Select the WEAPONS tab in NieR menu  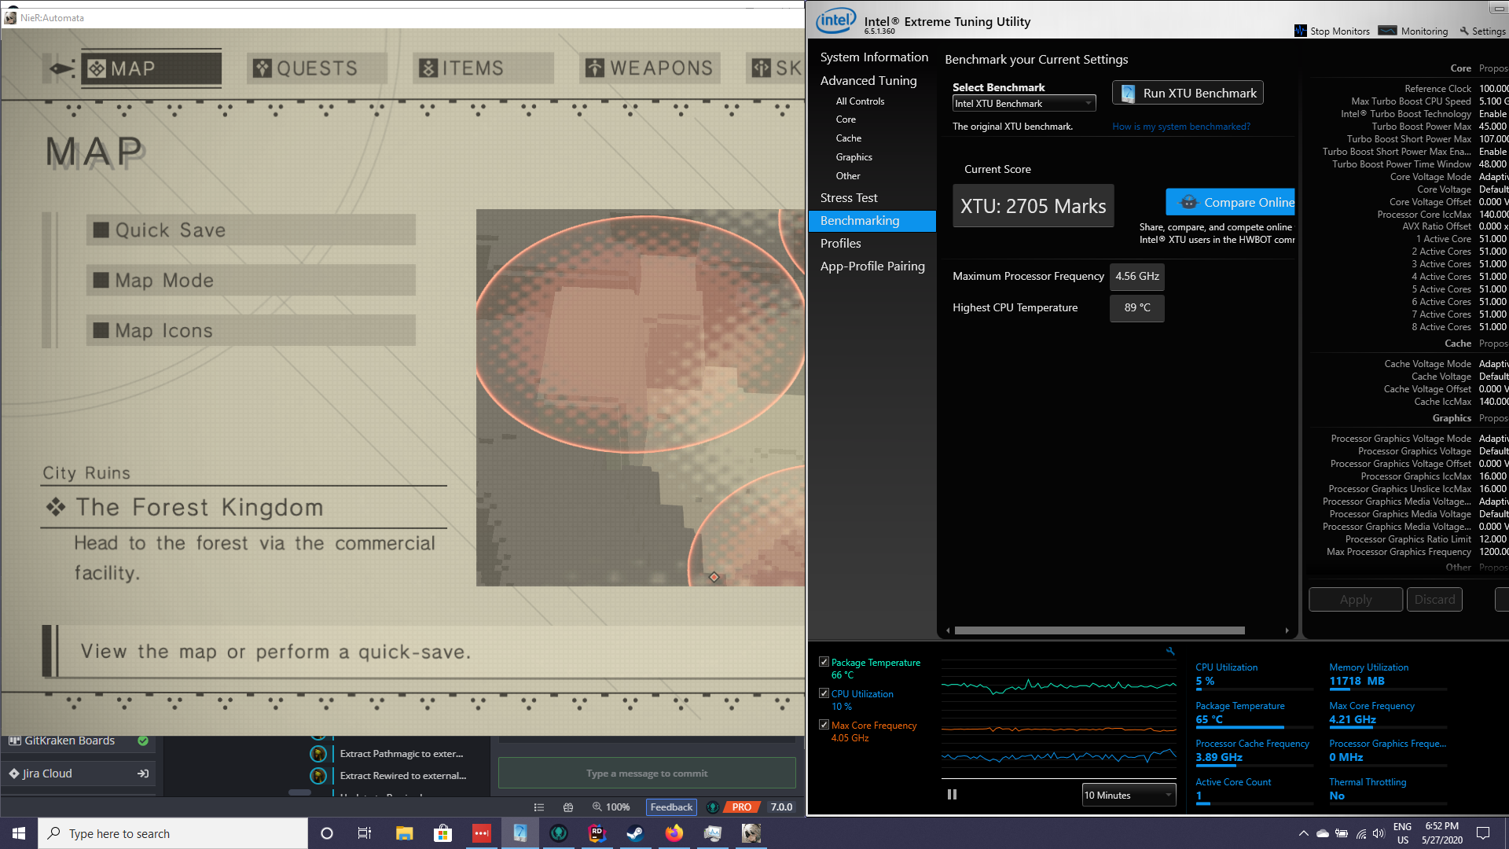[649, 68]
